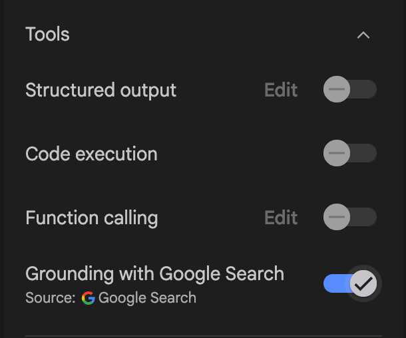Turn on the Code execution switch
406x338 pixels.
pyautogui.click(x=350, y=153)
